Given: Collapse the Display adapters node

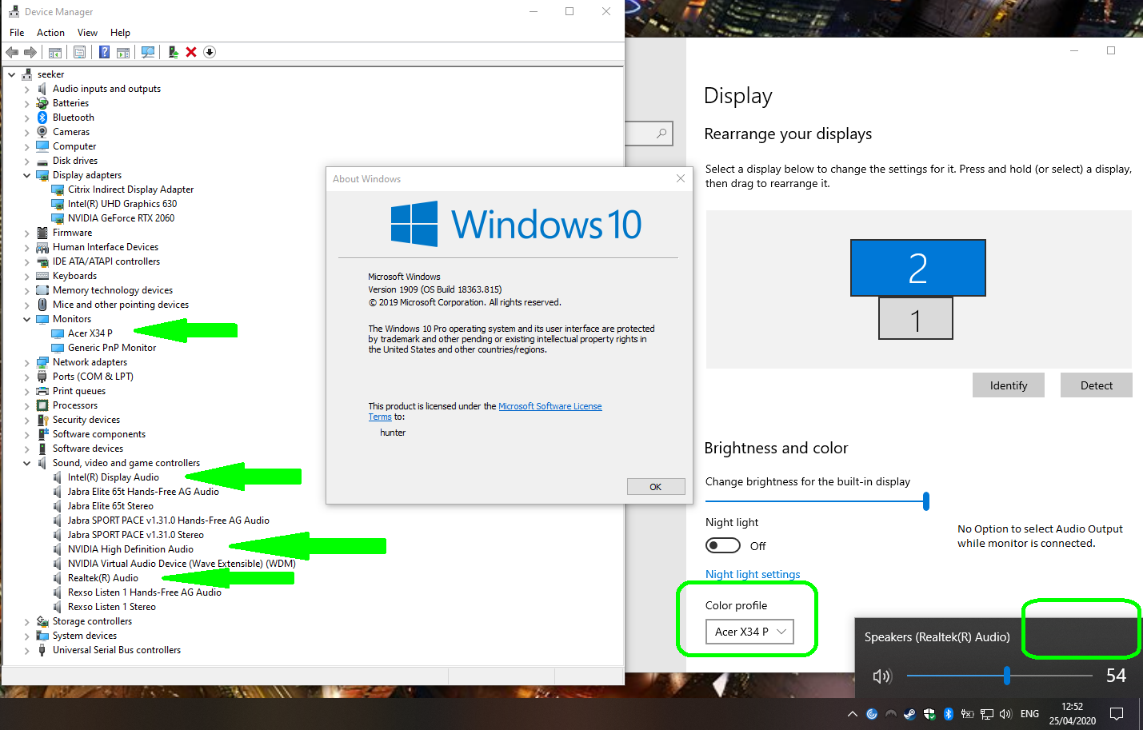Looking at the screenshot, I should click(26, 175).
